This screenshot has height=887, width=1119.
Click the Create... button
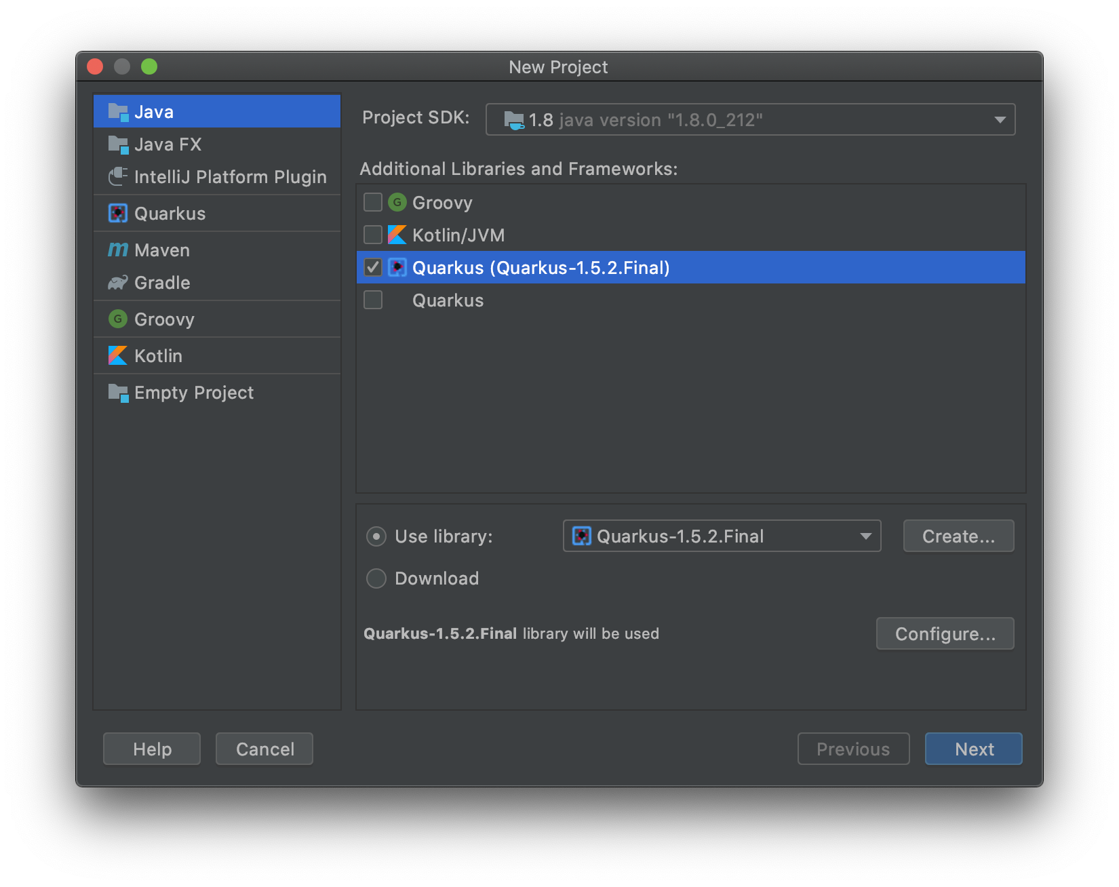959,536
